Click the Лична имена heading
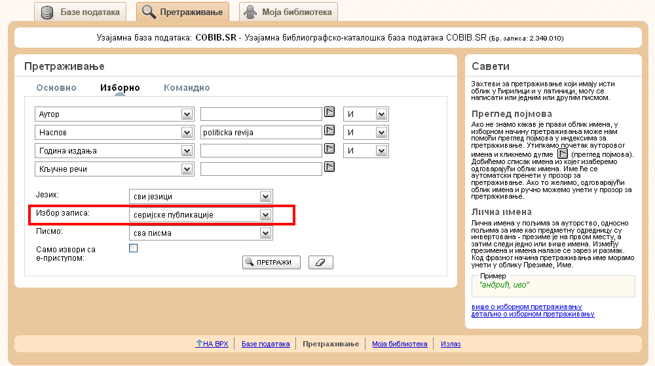 (x=501, y=212)
